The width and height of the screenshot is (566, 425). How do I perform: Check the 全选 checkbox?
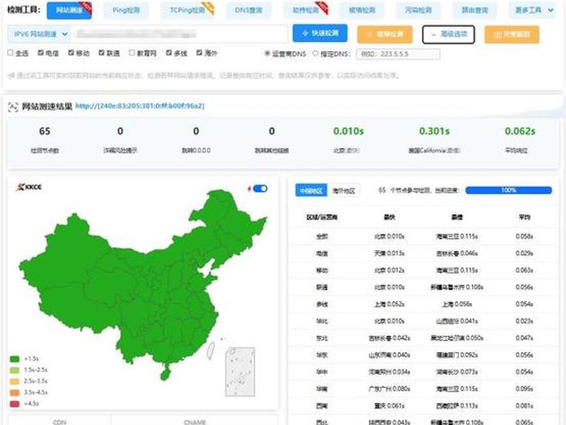click(x=11, y=52)
